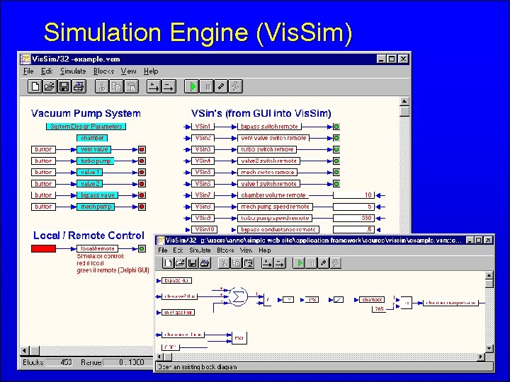The image size is (510, 382).
Task: Click the chamber volume remote value field 10
Action: [354, 195]
